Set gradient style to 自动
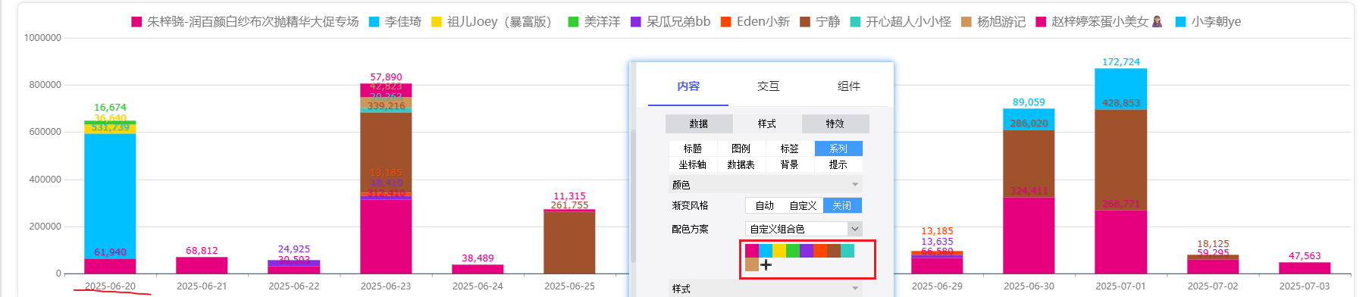Viewport: 1366px width, 297px height. click(765, 205)
